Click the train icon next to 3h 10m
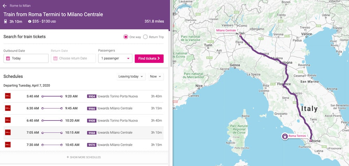349x166 pixels. point(5,21)
